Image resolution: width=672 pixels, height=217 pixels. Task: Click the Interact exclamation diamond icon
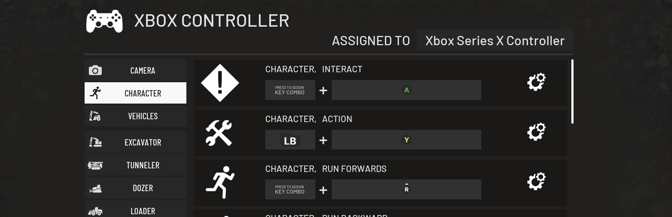[x=220, y=83]
